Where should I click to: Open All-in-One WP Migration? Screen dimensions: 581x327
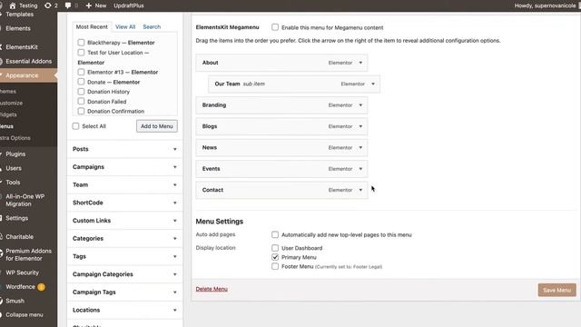[x=25, y=200]
